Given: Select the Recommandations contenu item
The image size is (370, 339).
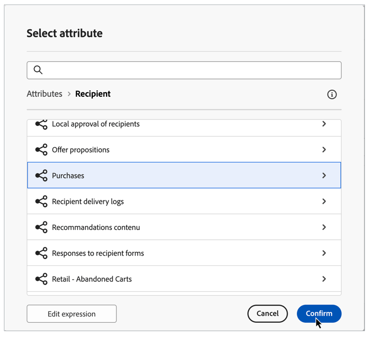Looking at the screenshot, I should [96, 227].
